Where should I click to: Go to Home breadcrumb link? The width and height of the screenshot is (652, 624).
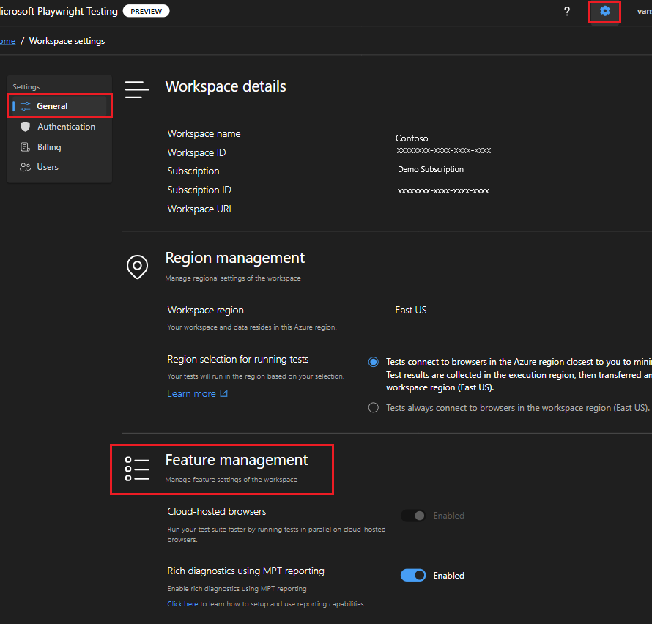[x=7, y=41]
